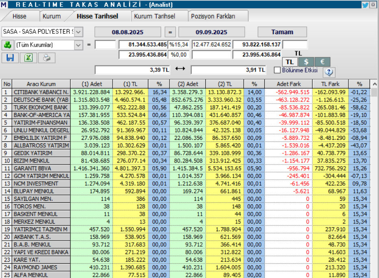
Task: Sort by Adet Fark column header
Action: click(289, 84)
